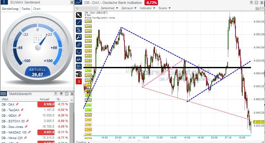Image resolution: width=265 pixels, height=143 pixels.
Task: Edit pencil icon next to DB - Dow Jones
Action: pos(26,127)
